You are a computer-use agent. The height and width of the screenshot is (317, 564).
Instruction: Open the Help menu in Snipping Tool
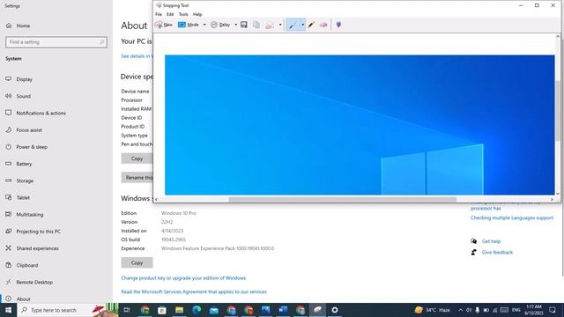pos(197,14)
